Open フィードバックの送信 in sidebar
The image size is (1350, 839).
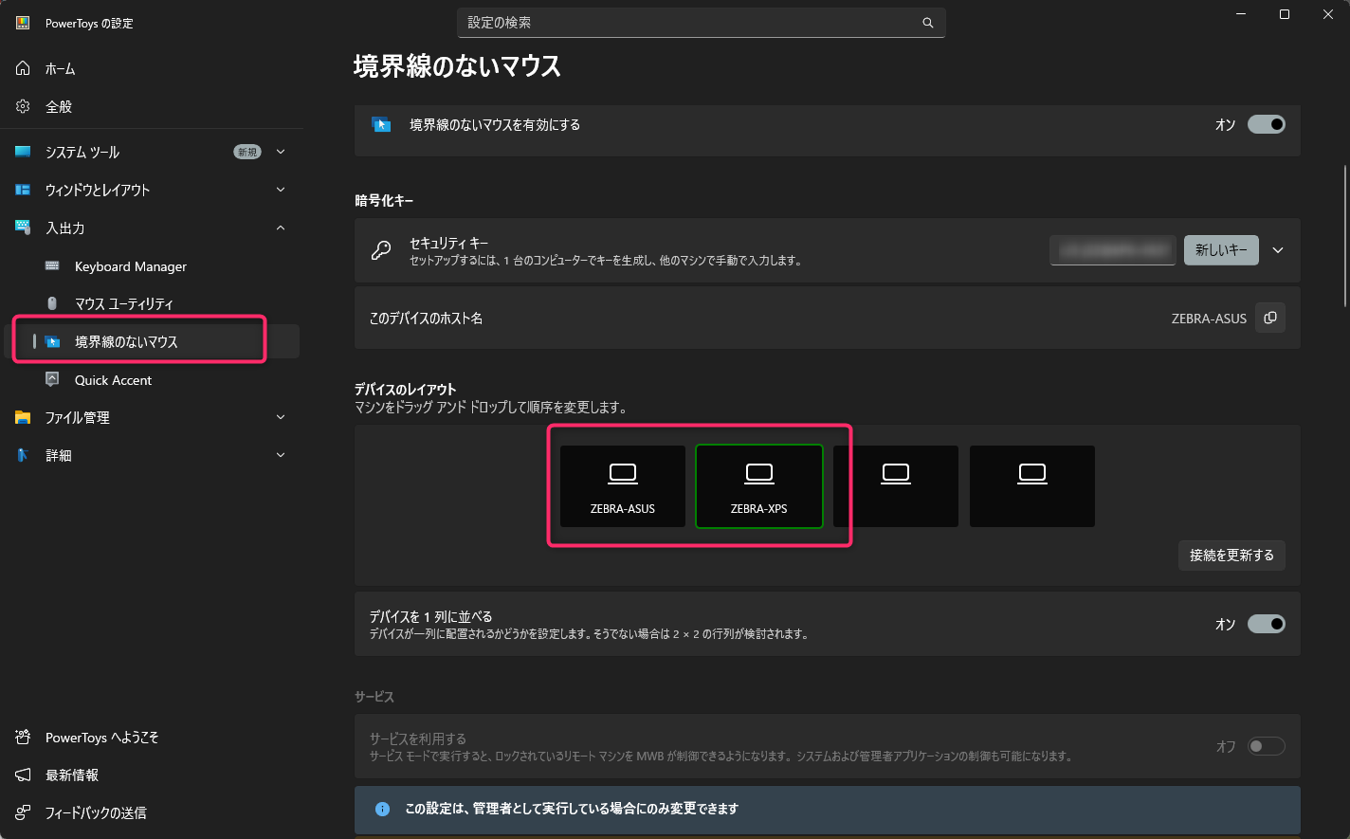click(x=95, y=812)
